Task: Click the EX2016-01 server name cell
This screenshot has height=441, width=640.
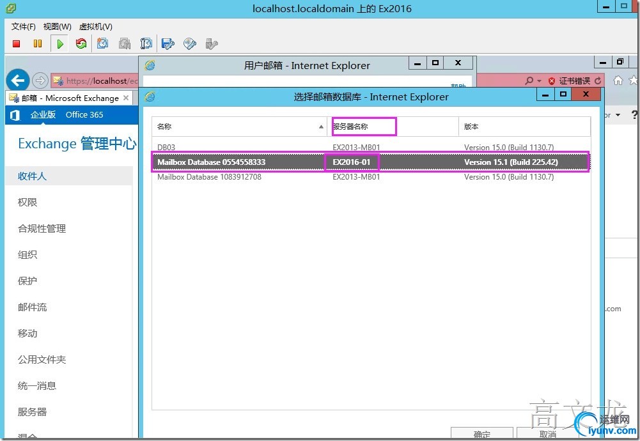Action: pos(352,162)
